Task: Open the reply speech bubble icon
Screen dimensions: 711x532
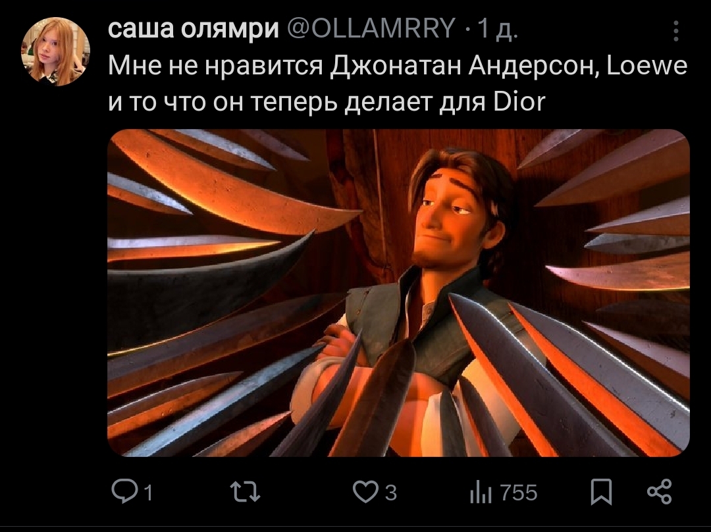Action: pos(124,492)
